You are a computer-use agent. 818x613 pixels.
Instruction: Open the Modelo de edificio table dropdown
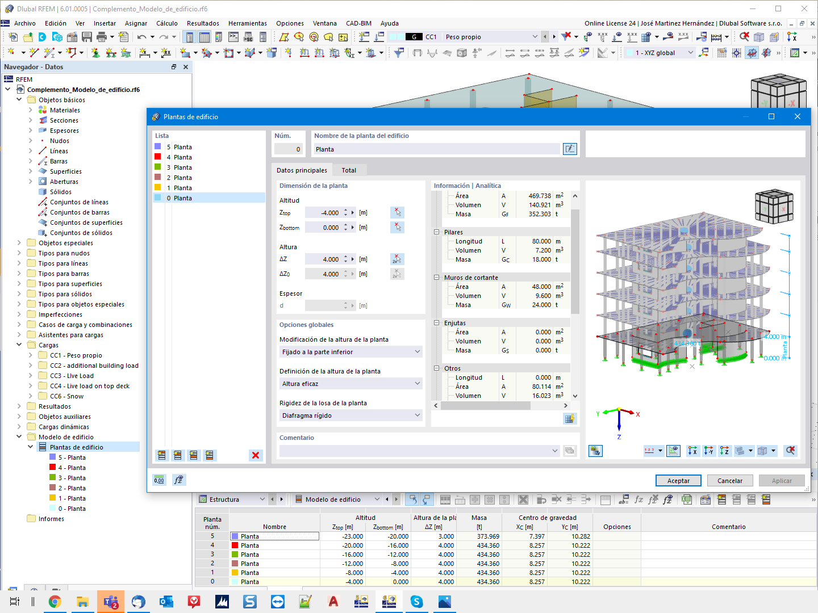(x=377, y=499)
